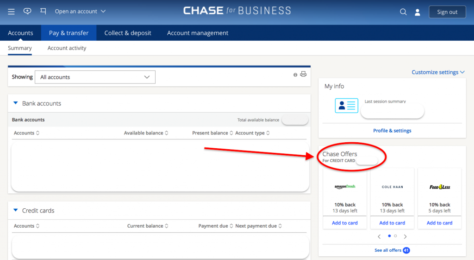Select the first offers page dot

389,236
